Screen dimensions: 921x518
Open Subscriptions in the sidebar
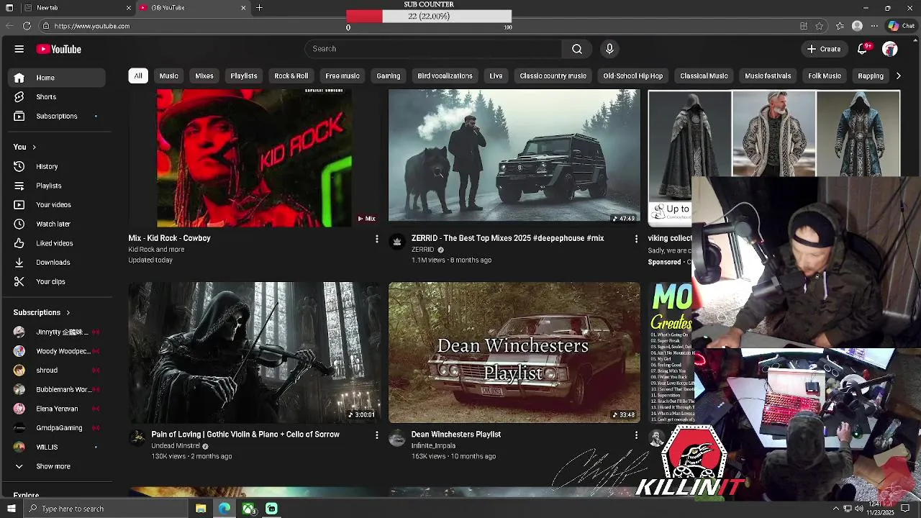click(57, 116)
